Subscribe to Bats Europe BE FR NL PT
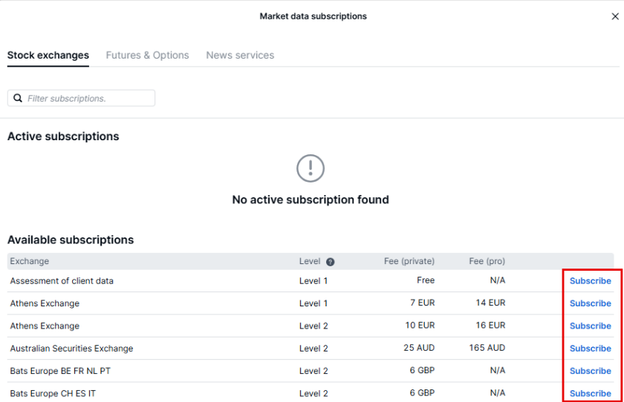 590,371
